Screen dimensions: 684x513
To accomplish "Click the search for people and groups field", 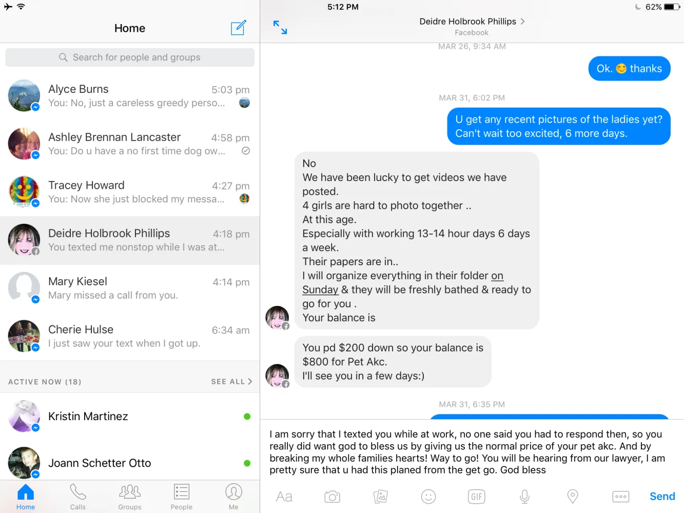I will (130, 57).
